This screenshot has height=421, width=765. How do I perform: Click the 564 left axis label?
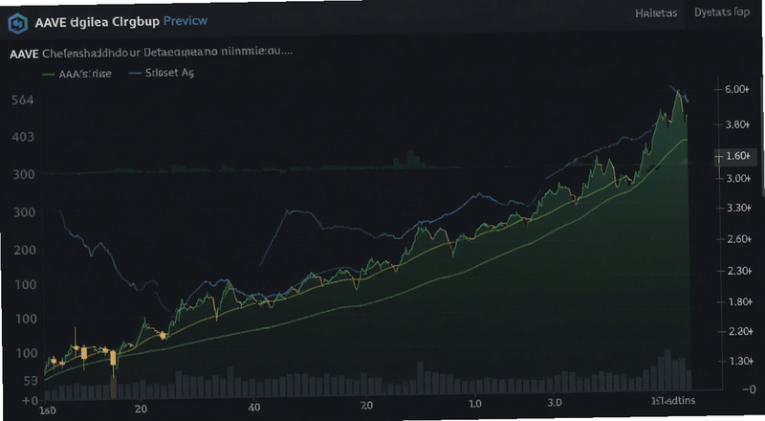(23, 100)
